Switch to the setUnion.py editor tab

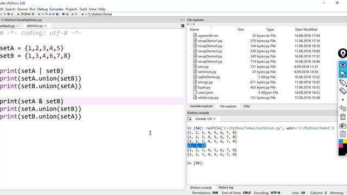[x=35, y=26]
